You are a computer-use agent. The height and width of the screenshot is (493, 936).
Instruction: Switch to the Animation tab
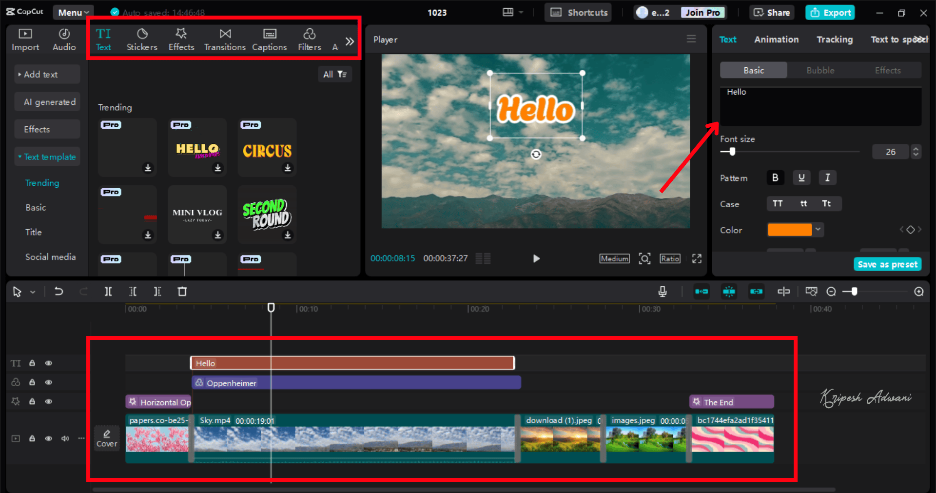(776, 39)
